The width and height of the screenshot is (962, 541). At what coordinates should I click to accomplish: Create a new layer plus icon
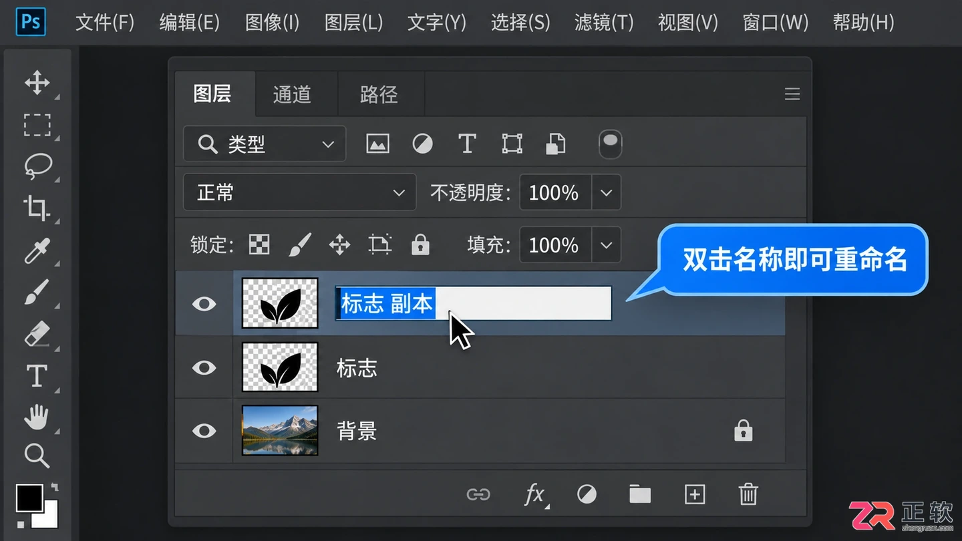click(695, 494)
